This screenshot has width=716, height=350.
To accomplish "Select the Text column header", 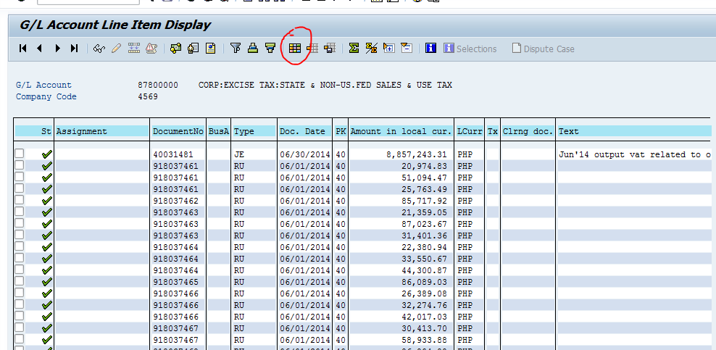I will coord(634,131).
